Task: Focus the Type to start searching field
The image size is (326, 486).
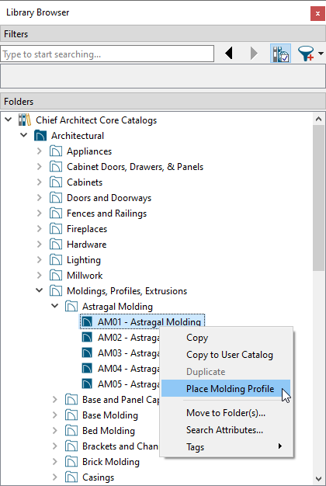Action: (x=107, y=54)
